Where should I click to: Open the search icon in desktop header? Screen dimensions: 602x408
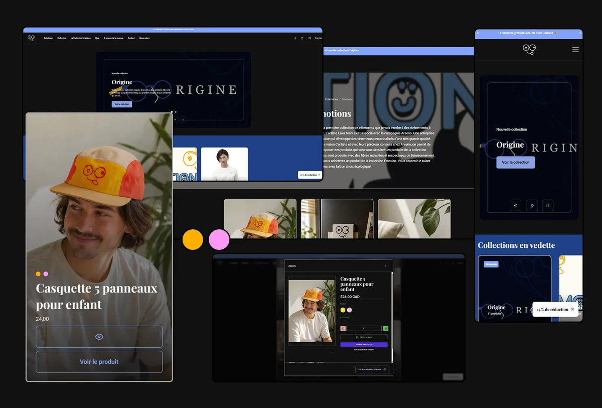[x=310, y=38]
